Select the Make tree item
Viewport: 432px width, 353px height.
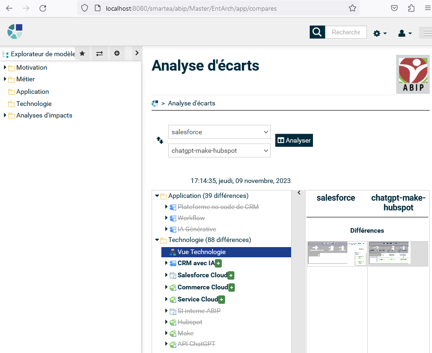pos(186,333)
